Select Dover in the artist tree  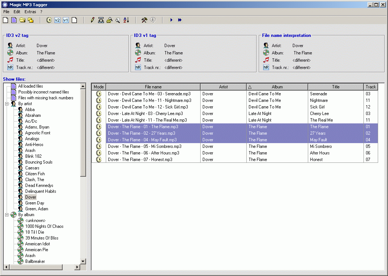tap(31, 197)
